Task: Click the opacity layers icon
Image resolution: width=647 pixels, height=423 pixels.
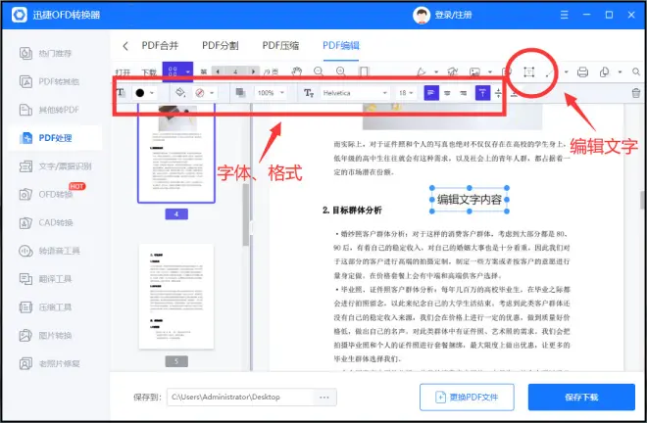Action: [240, 92]
